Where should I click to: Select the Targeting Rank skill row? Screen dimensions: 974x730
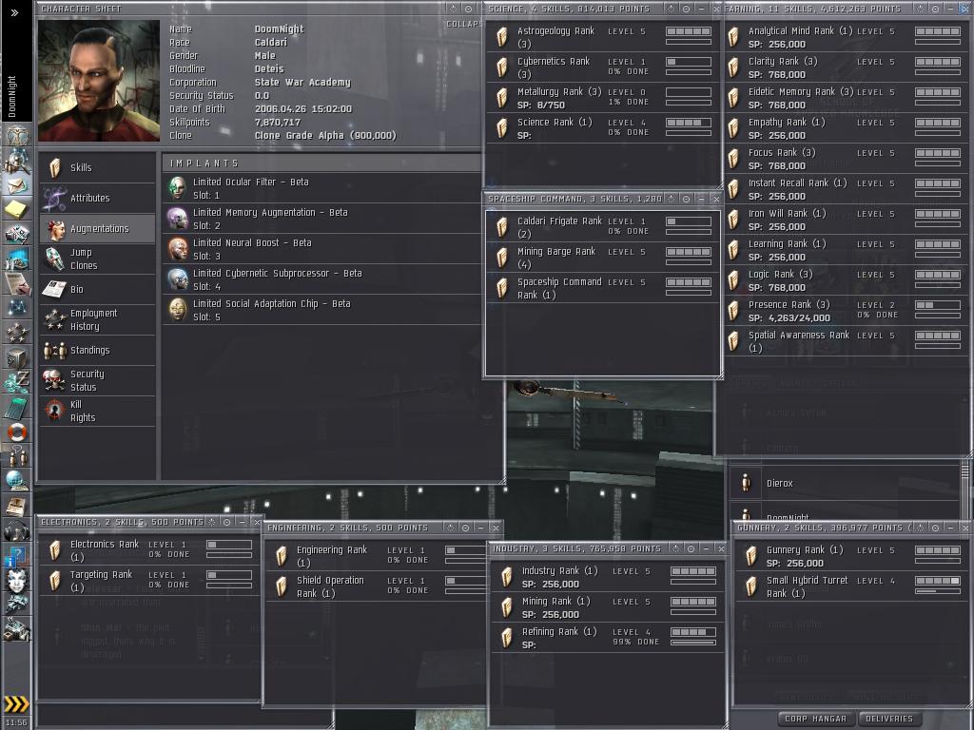(x=149, y=581)
